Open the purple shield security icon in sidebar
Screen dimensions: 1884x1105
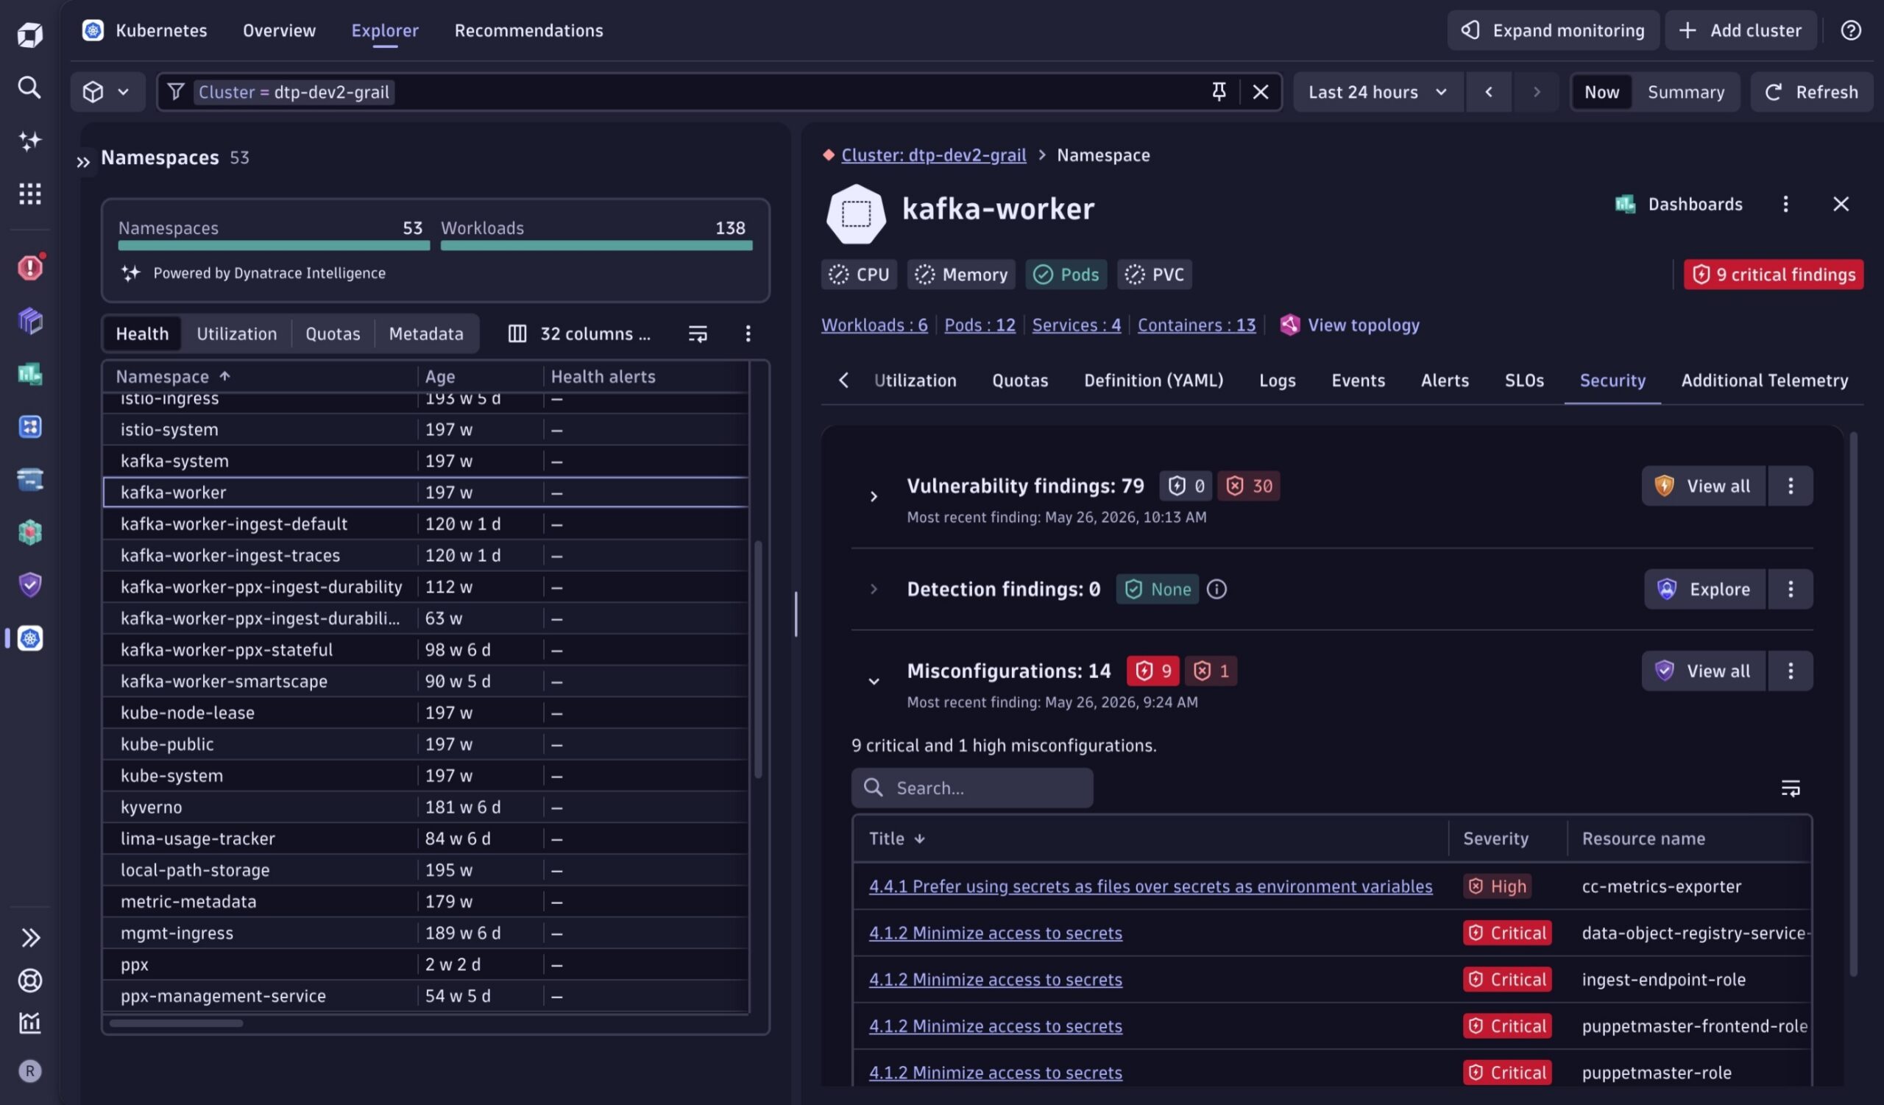[30, 585]
